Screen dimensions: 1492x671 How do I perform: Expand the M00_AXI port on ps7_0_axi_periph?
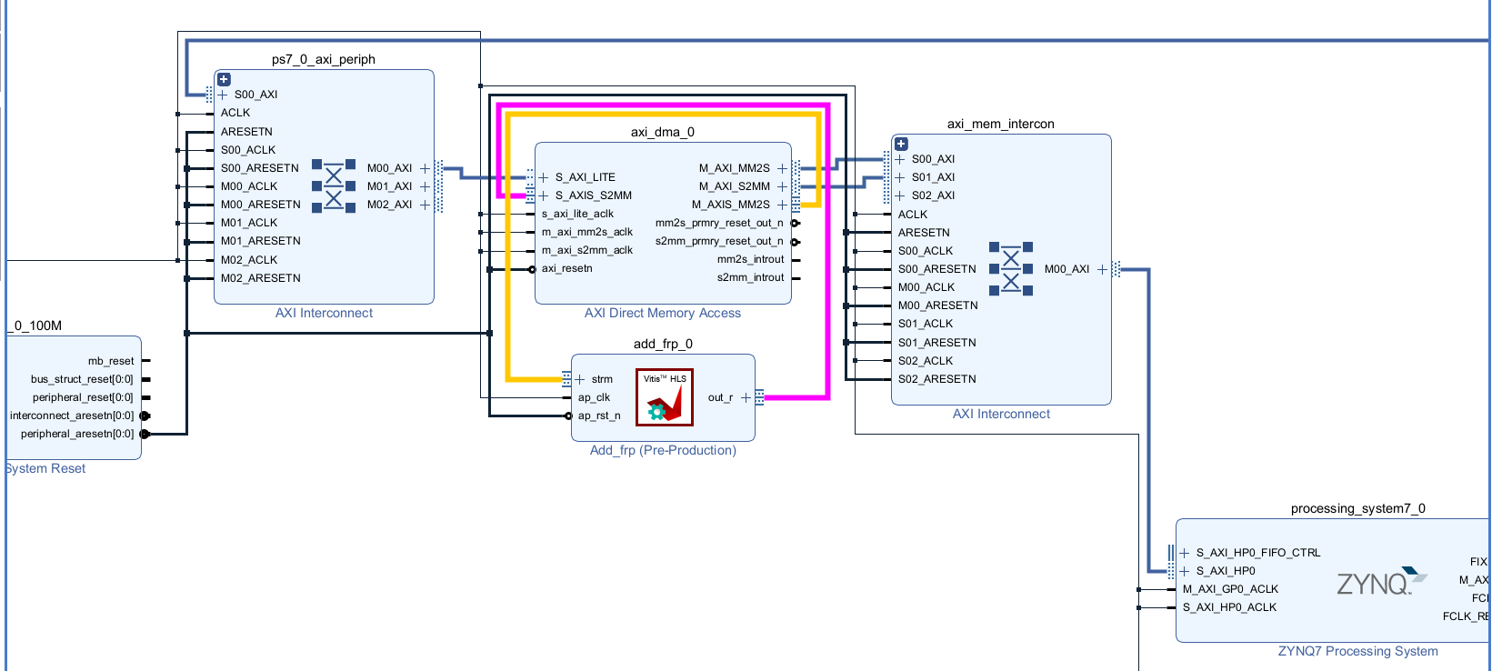(x=425, y=168)
